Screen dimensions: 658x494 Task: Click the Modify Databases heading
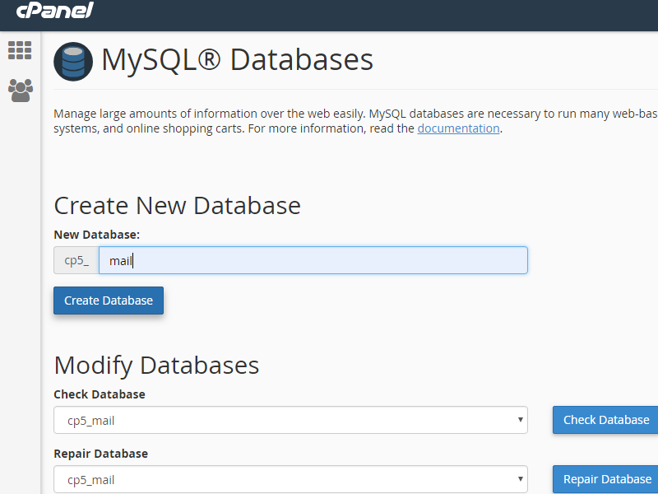tap(156, 365)
